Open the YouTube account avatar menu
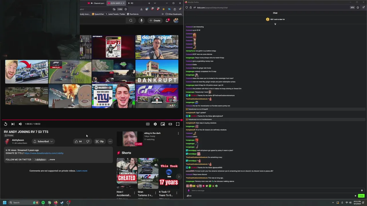This screenshot has width=367, height=206. pyautogui.click(x=176, y=20)
